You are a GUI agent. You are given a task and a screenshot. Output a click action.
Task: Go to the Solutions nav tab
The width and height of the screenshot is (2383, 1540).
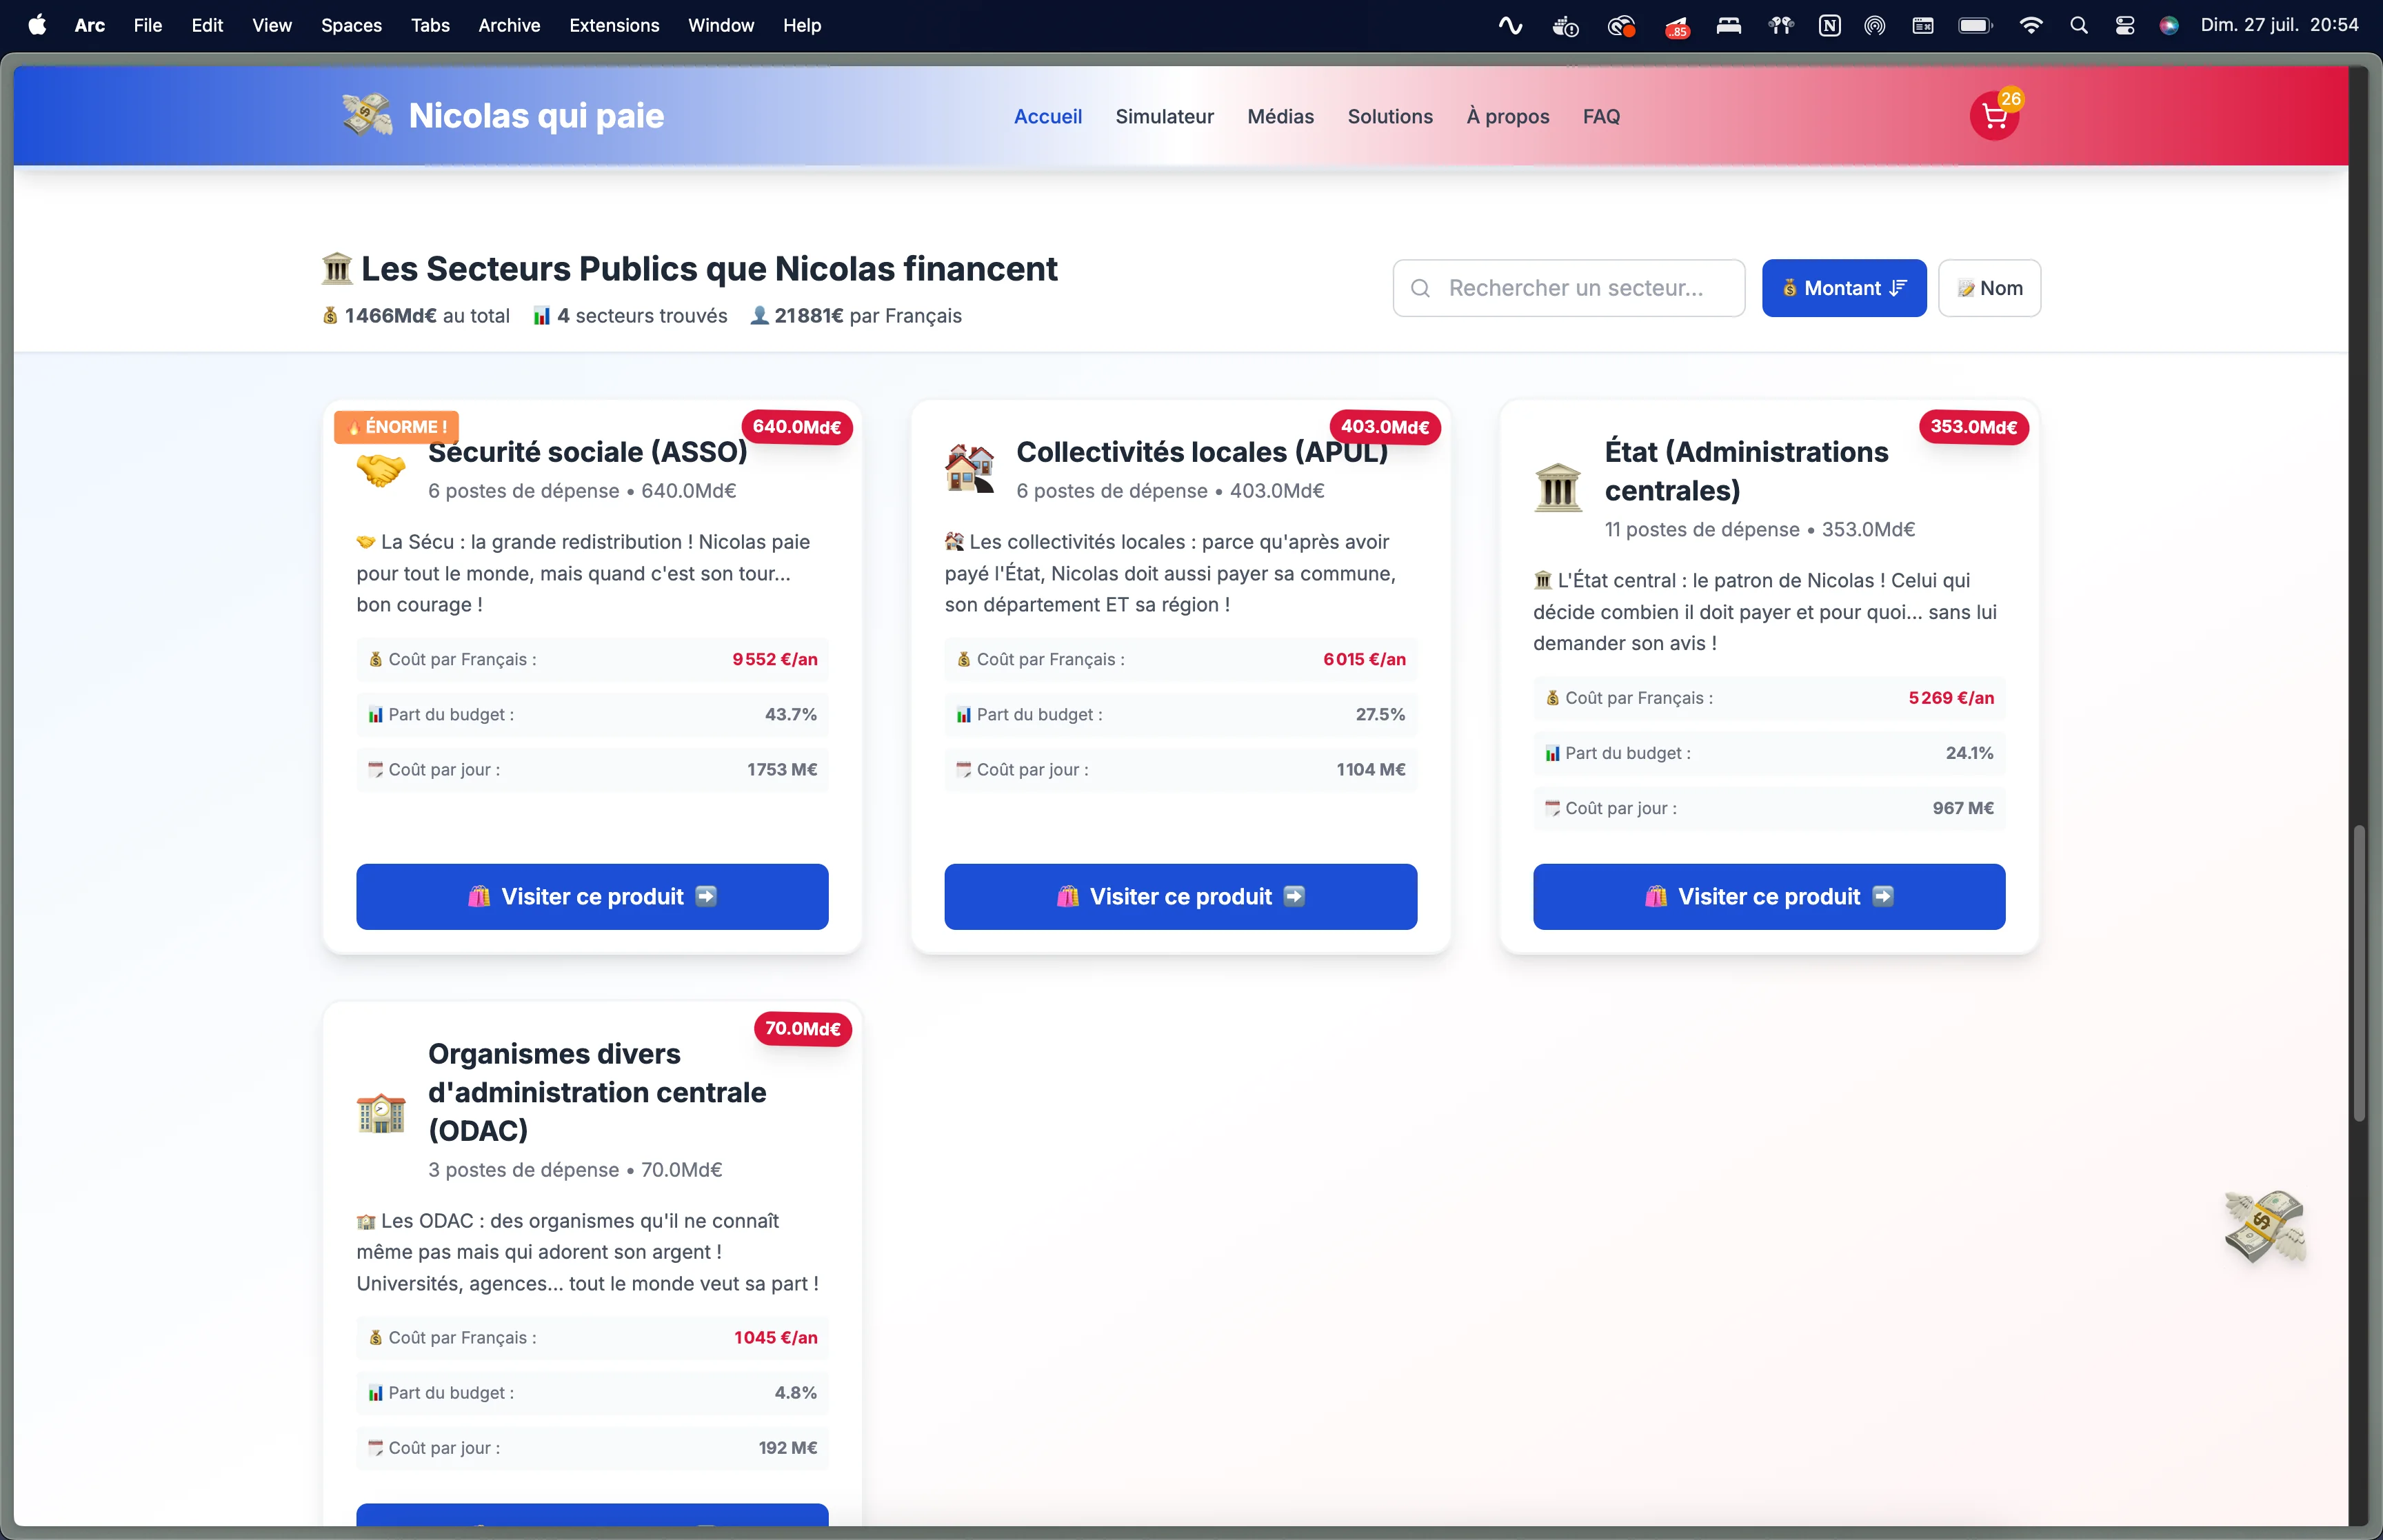pyautogui.click(x=1389, y=117)
